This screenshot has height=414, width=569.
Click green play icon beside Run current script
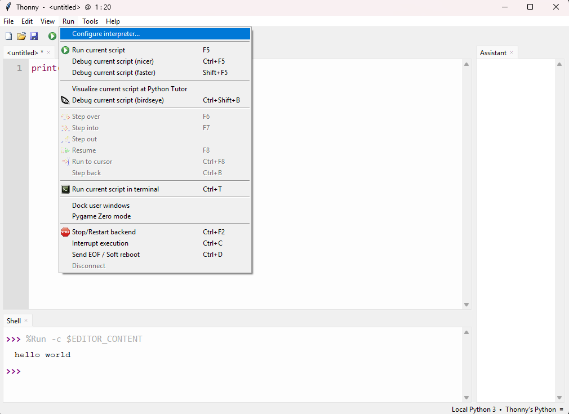point(65,50)
